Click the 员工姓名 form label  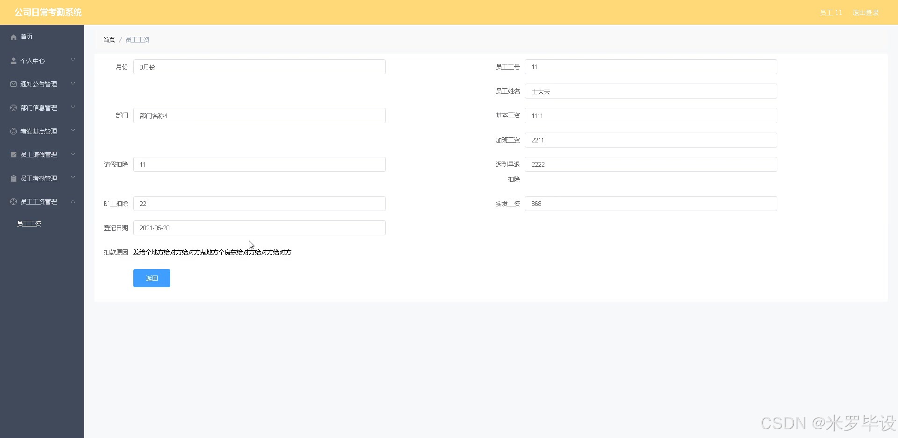[x=508, y=91]
